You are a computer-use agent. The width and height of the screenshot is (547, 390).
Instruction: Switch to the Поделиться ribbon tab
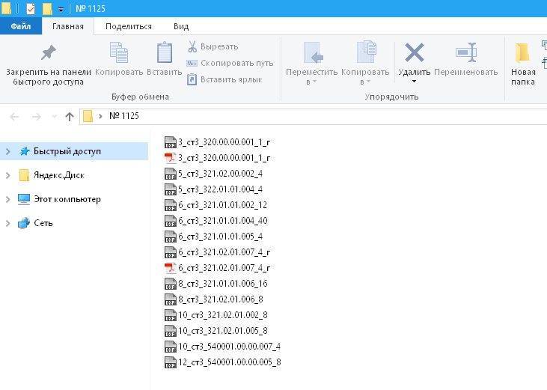pyautogui.click(x=129, y=26)
